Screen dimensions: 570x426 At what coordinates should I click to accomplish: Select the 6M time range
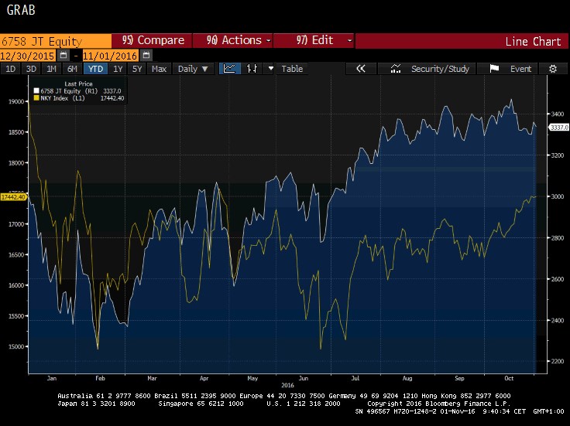pos(72,69)
